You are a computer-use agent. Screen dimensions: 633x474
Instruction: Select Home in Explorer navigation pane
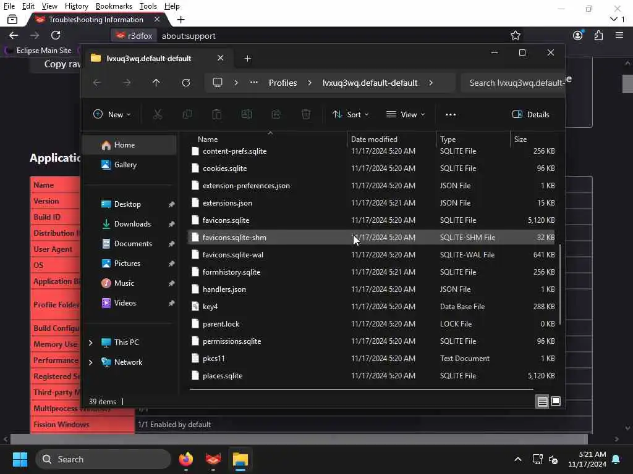[x=129, y=144]
